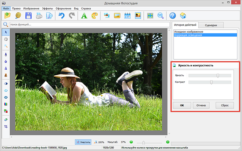Fit image to screen with arrows icon

click(150, 16)
